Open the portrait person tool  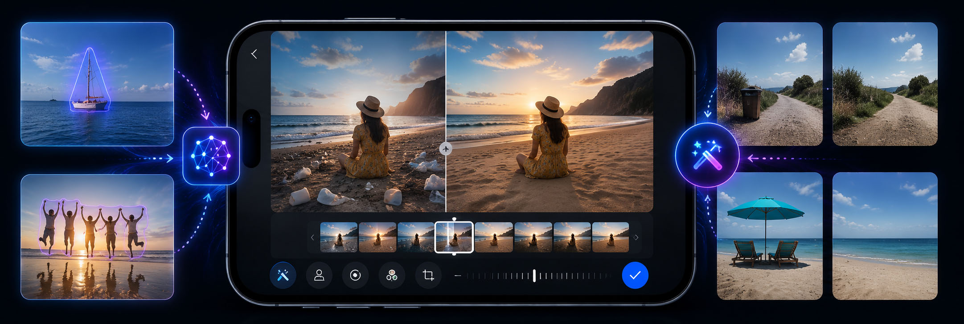click(319, 275)
